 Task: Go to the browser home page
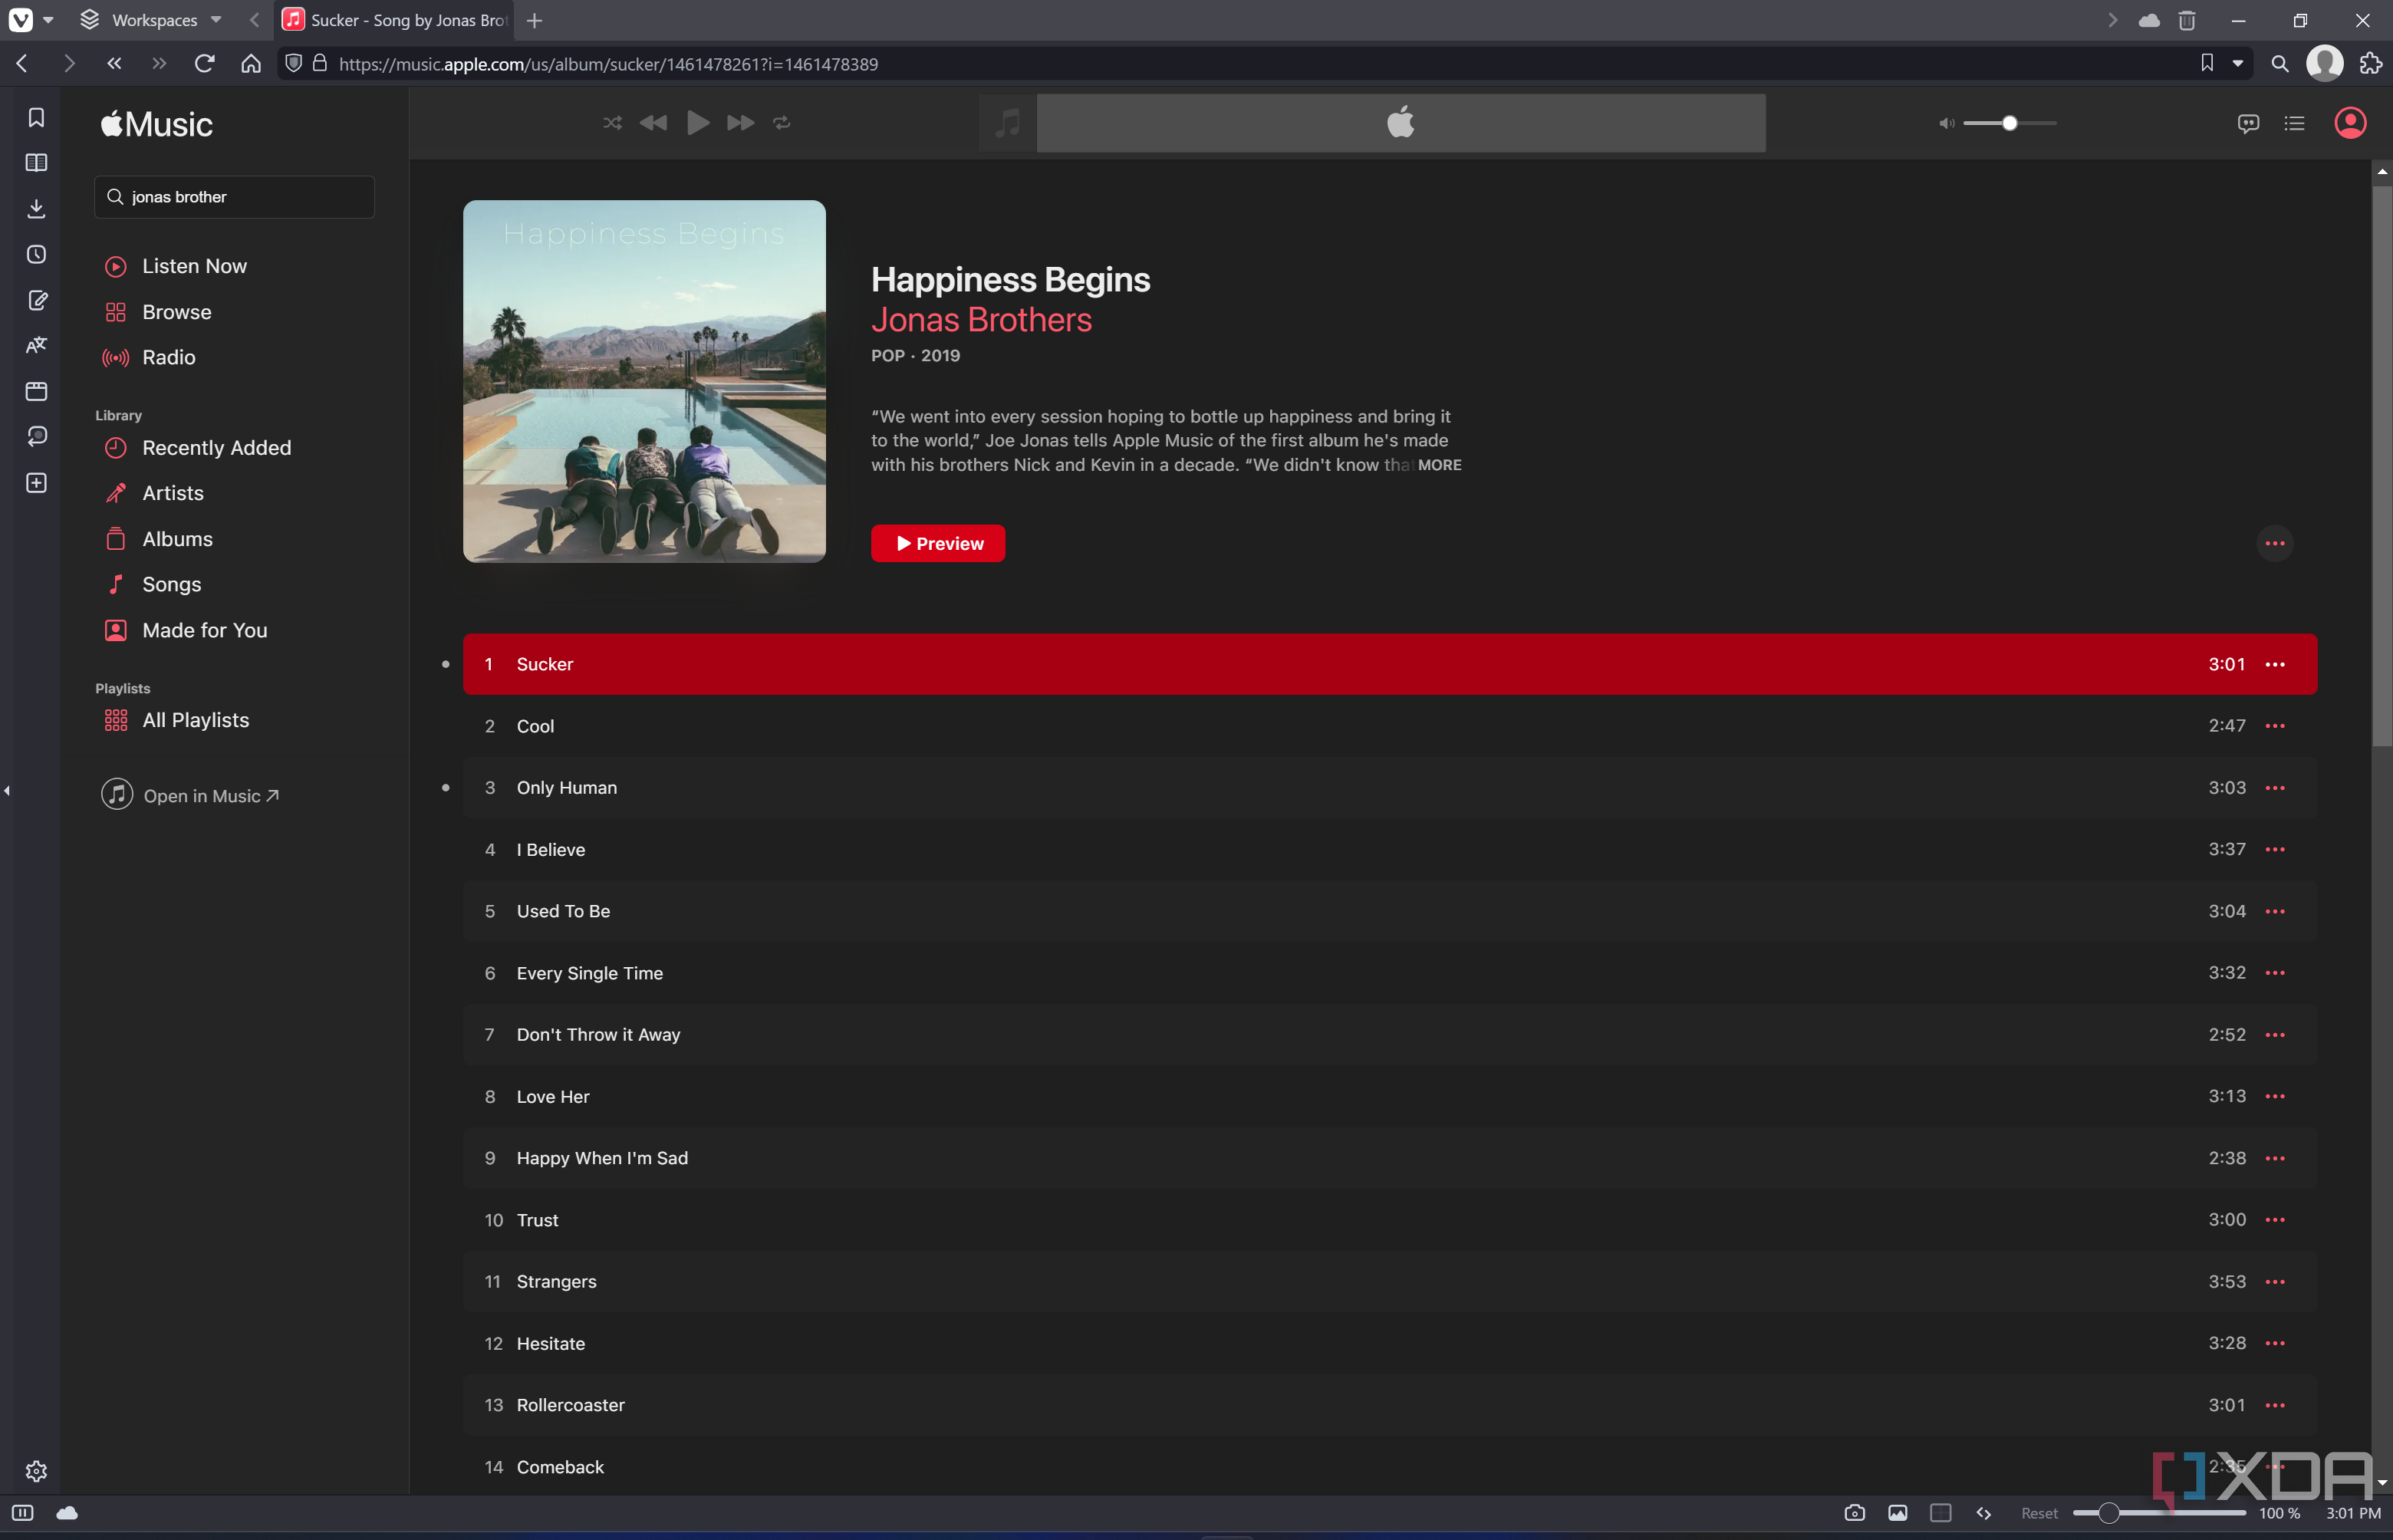point(250,63)
